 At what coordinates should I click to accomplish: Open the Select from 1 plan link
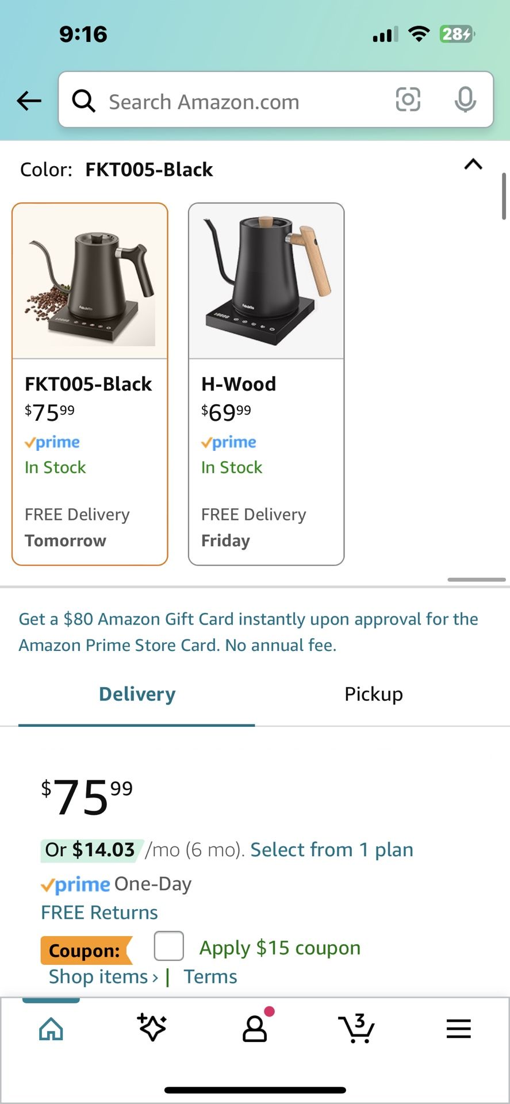click(x=332, y=849)
